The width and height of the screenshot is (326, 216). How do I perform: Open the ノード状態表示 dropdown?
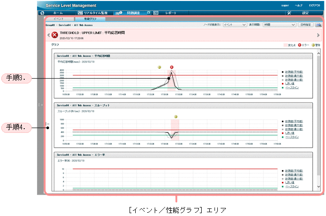click(x=235, y=25)
